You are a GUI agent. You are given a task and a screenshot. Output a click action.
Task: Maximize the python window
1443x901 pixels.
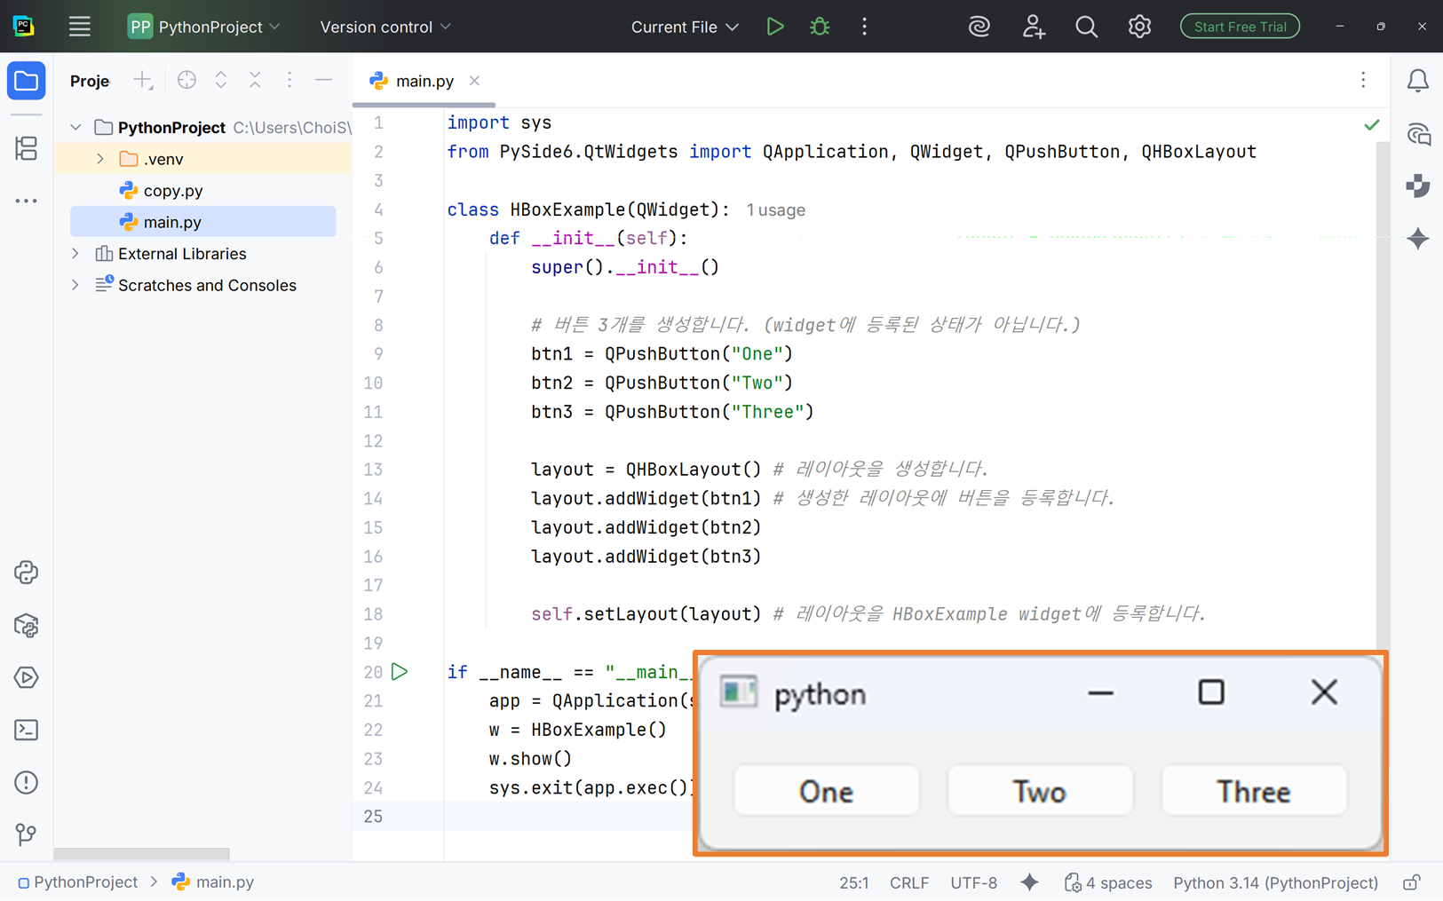coord(1211,692)
